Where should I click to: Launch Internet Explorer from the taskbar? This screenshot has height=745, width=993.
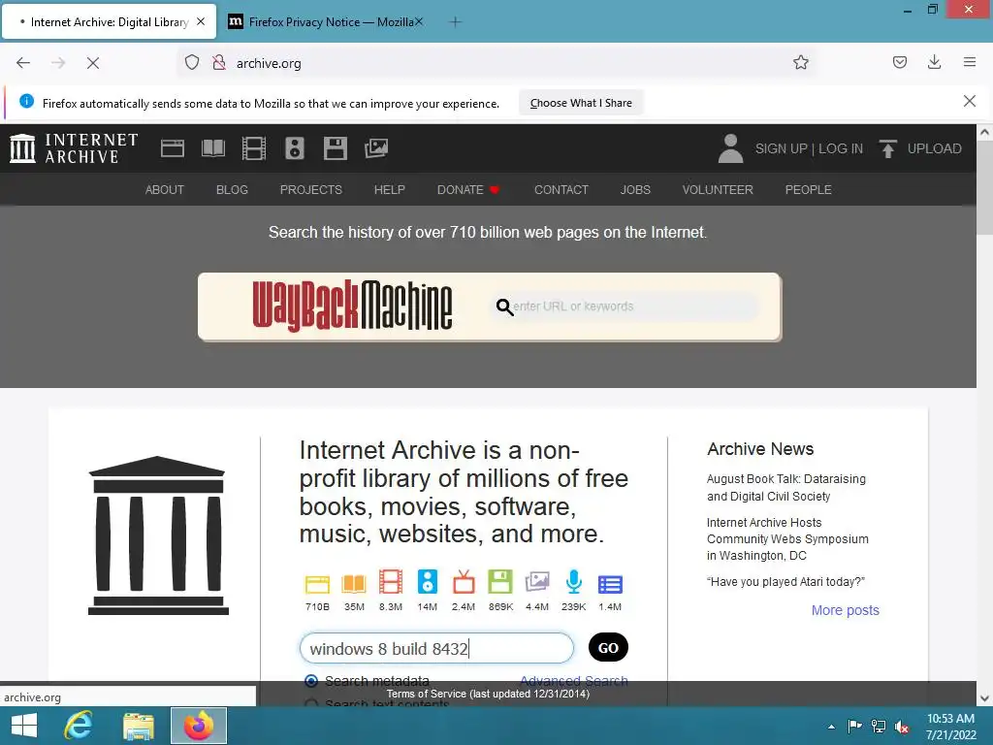[x=79, y=726]
